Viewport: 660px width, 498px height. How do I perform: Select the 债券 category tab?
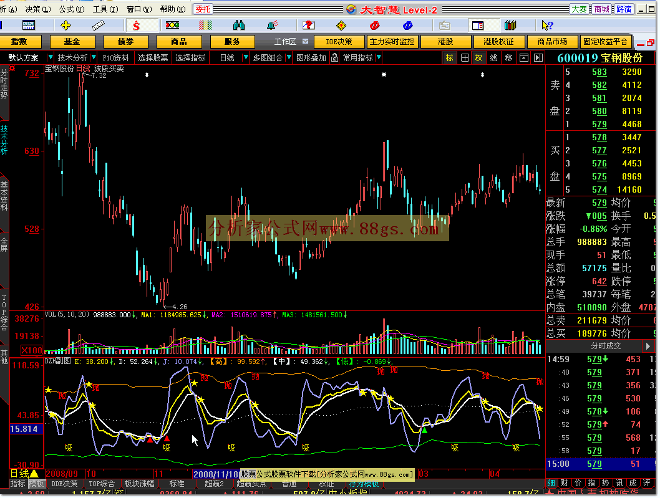125,42
